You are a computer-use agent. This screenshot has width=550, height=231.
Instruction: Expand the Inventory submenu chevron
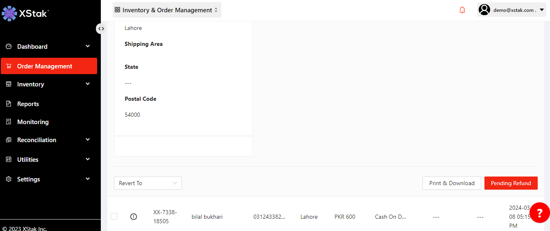coord(88,84)
